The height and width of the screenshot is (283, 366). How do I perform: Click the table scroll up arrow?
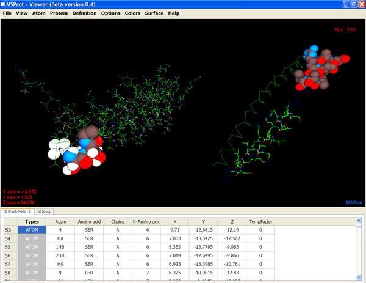tap(359, 221)
